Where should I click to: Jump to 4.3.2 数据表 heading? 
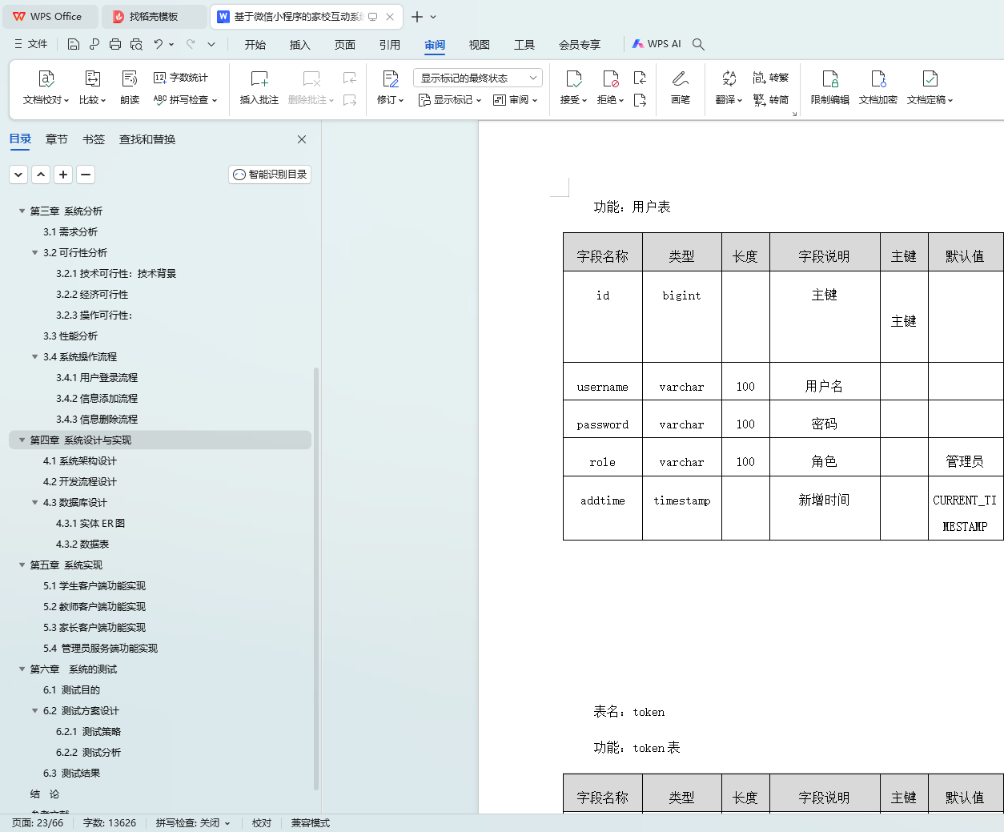tap(82, 545)
